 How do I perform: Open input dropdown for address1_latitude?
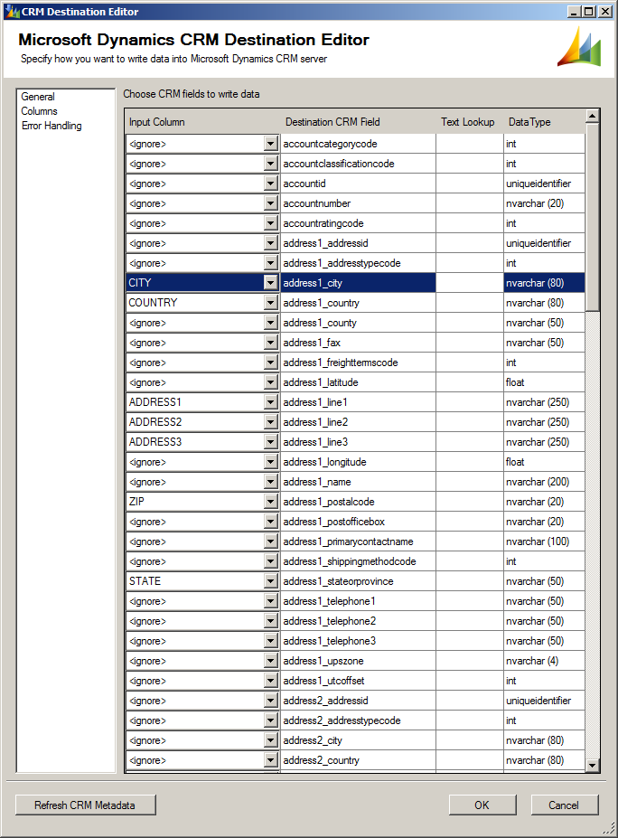point(271,382)
